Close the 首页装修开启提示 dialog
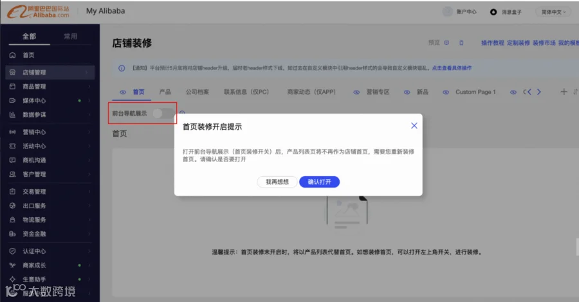The image size is (579, 302). pyautogui.click(x=414, y=126)
